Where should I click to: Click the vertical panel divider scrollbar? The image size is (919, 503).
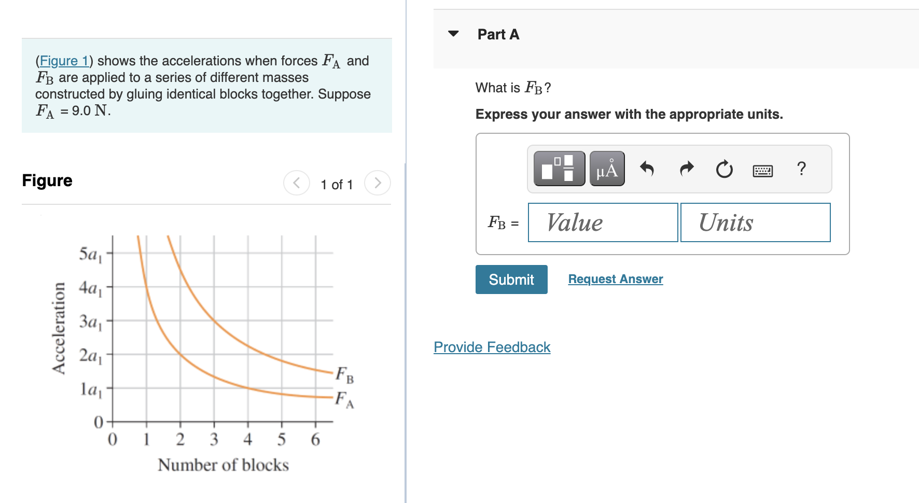[x=406, y=332]
